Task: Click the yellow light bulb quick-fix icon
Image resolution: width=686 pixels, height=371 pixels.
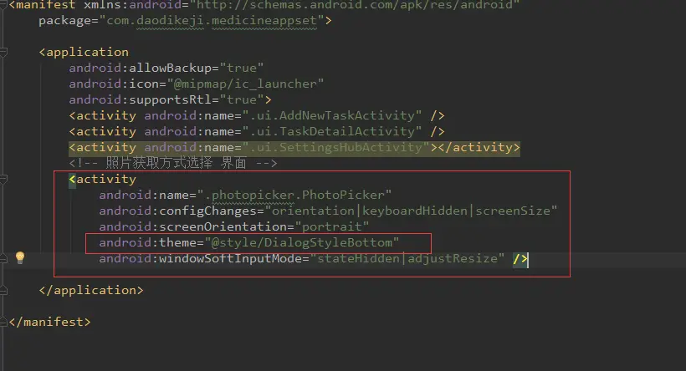Action: [20, 257]
